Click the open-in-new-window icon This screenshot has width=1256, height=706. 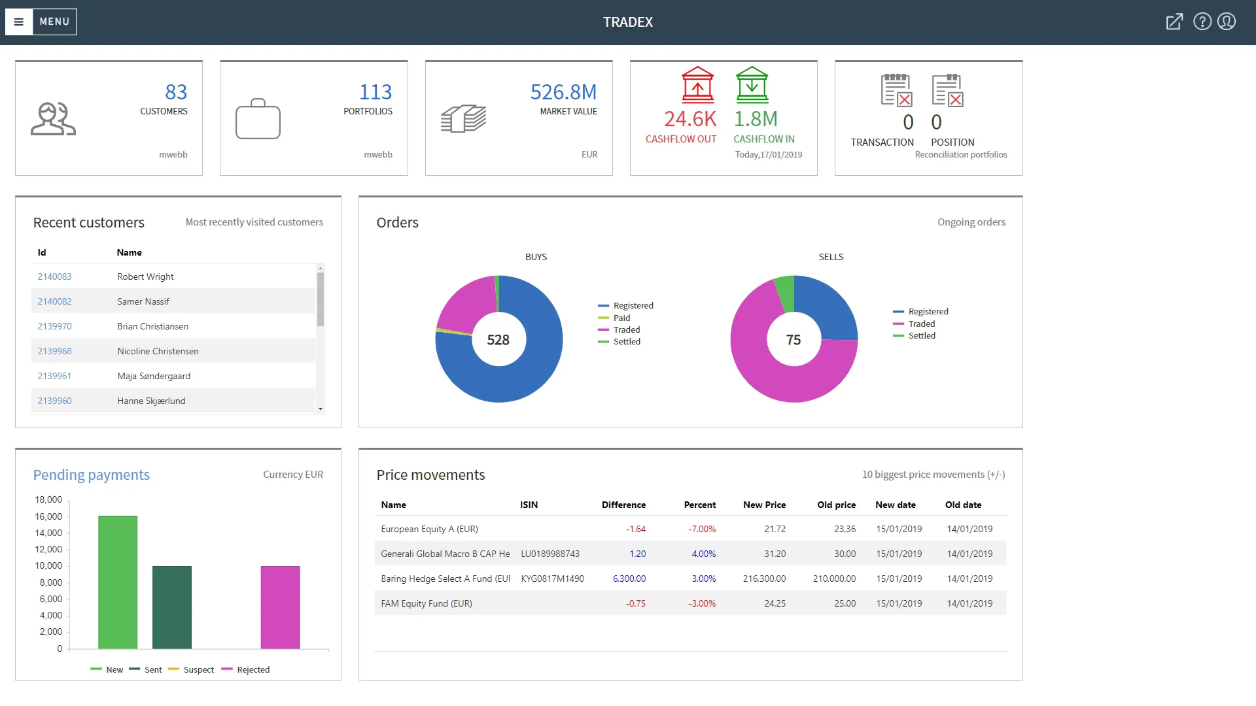(1174, 22)
